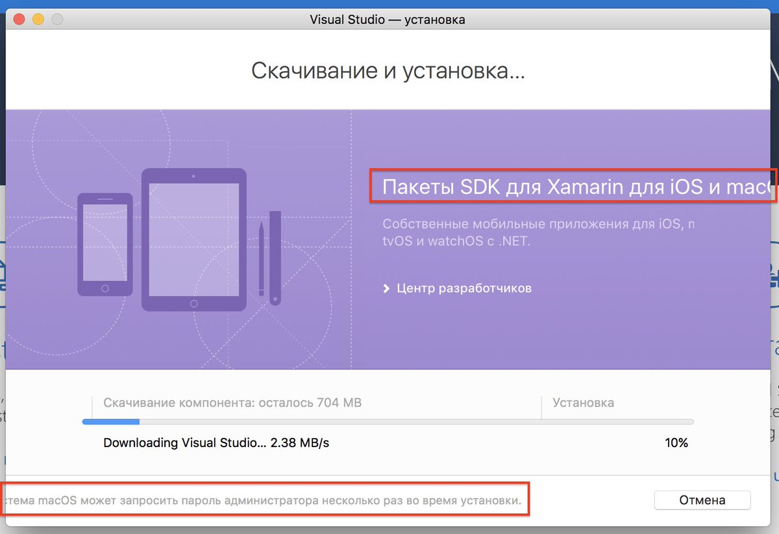Select the Установка stage label
The height and width of the screenshot is (534, 779).
[x=582, y=402]
